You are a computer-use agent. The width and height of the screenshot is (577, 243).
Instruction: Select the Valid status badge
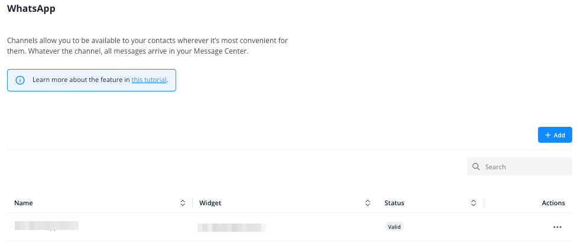tap(394, 226)
